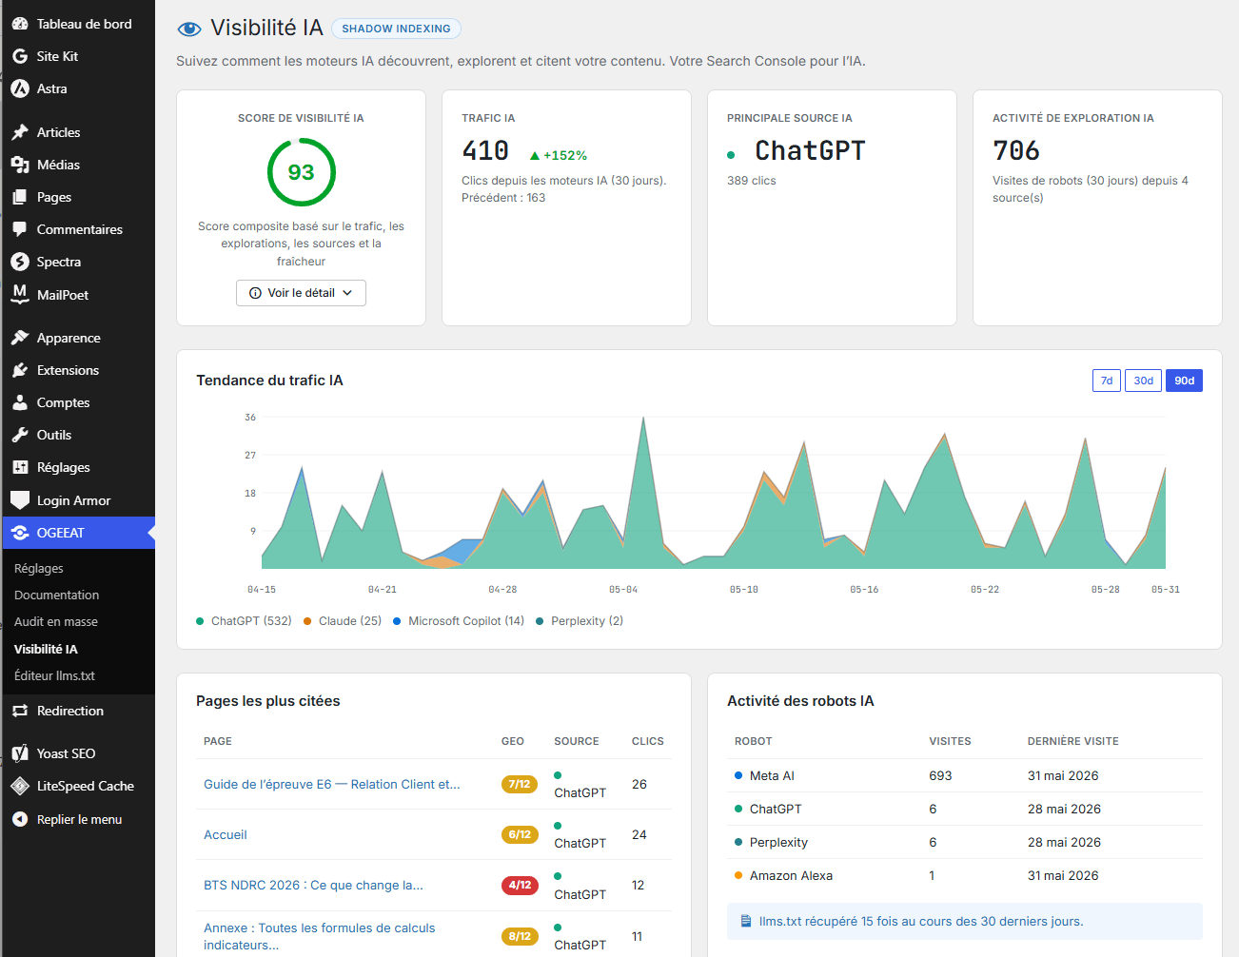Select the 90d range tab

click(x=1184, y=381)
